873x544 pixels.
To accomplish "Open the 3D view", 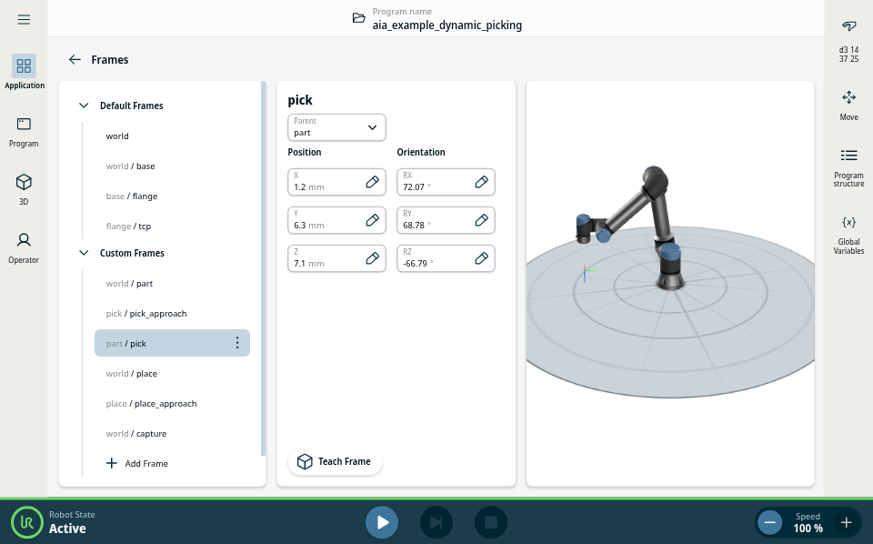I will [24, 190].
